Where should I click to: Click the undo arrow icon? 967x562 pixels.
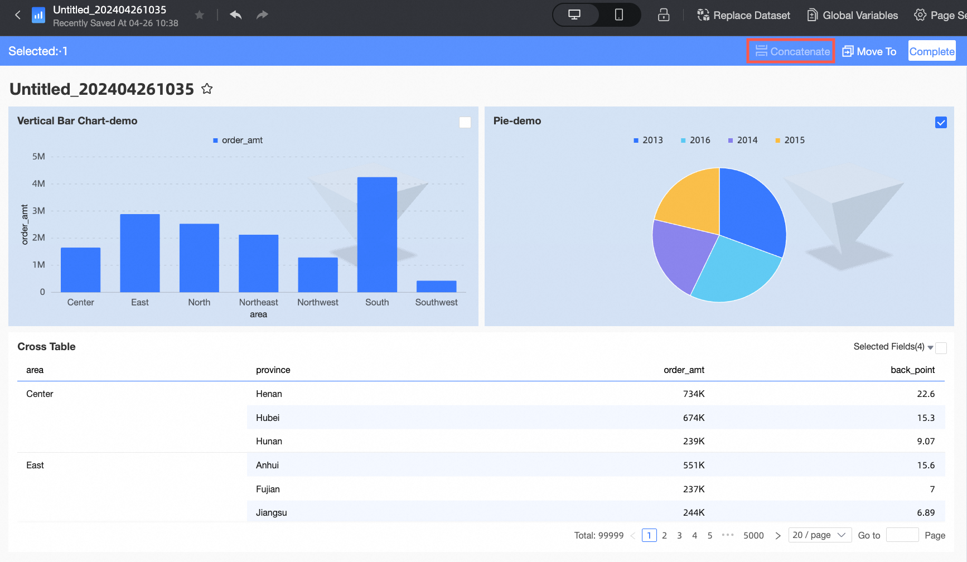[x=235, y=15]
